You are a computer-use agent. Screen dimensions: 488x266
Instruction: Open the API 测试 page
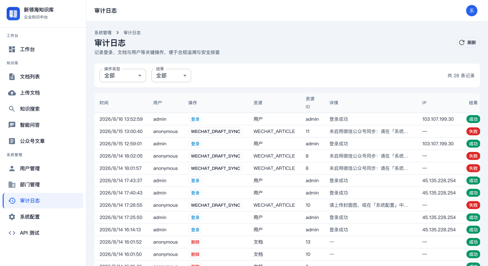43,233
